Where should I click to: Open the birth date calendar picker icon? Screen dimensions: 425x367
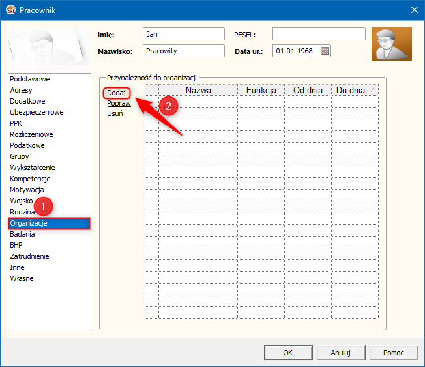(325, 51)
